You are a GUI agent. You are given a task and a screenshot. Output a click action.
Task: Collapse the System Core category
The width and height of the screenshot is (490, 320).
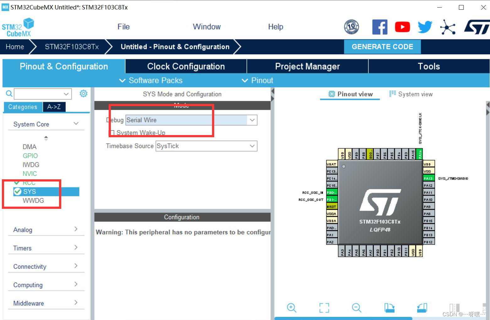click(46, 124)
